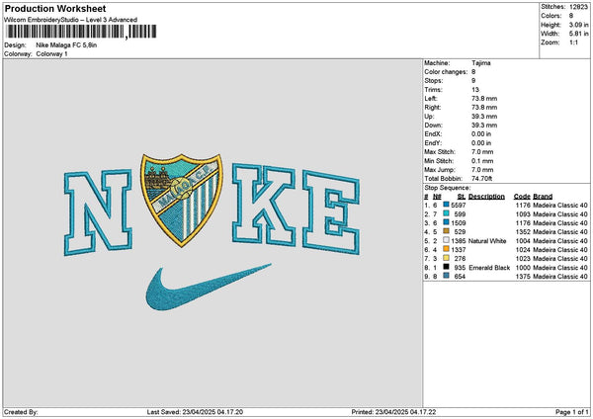Click the 'Printed: 23/04/2025 04.17.22' footer text
The width and height of the screenshot is (593, 419).
pos(393,412)
